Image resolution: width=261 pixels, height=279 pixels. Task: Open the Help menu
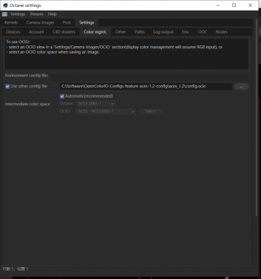pos(52,14)
